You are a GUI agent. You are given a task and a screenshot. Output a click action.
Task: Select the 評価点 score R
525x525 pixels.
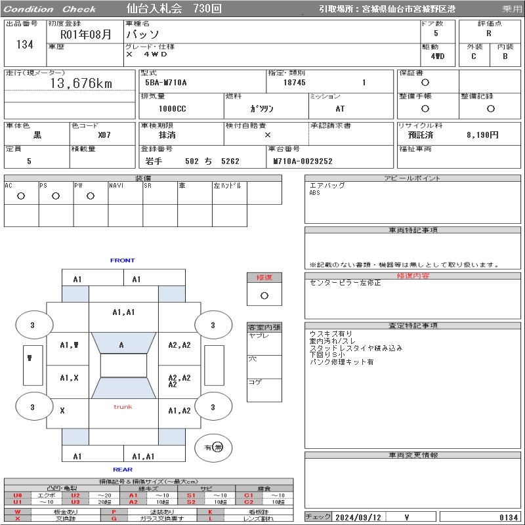[489, 33]
